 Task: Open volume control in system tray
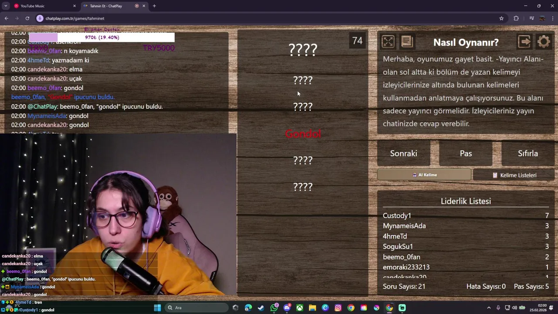click(514, 308)
